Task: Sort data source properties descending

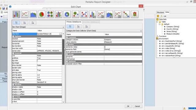Action: point(86,27)
